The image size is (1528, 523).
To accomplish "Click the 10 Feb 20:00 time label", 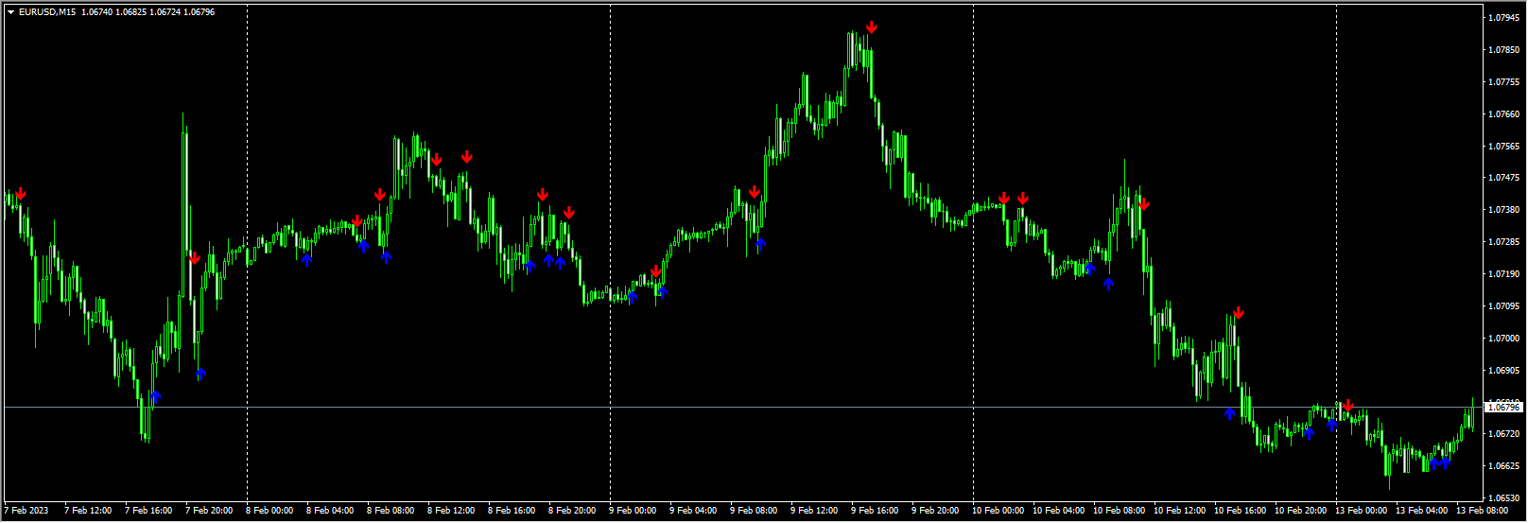I will pos(1300,511).
